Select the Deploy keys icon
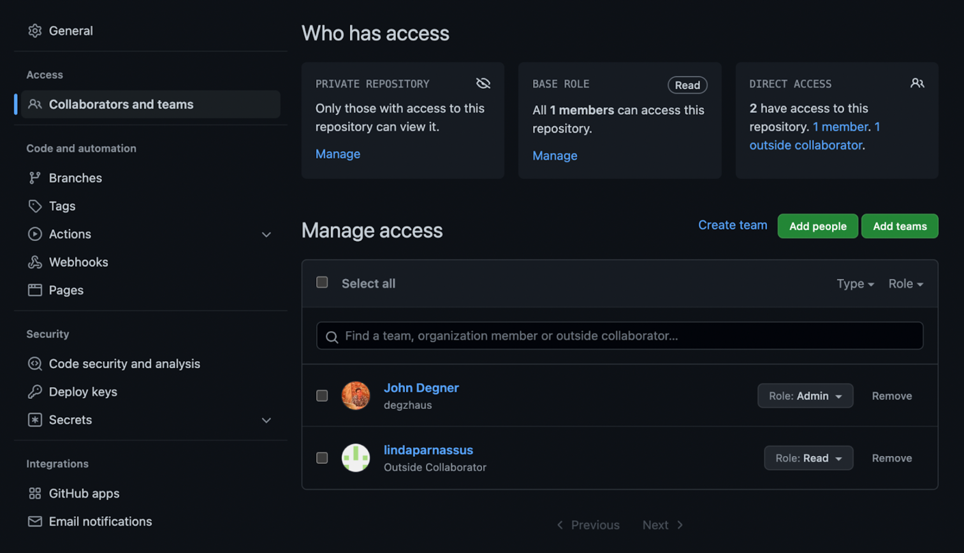Screen dimensions: 964x553 tap(36, 391)
